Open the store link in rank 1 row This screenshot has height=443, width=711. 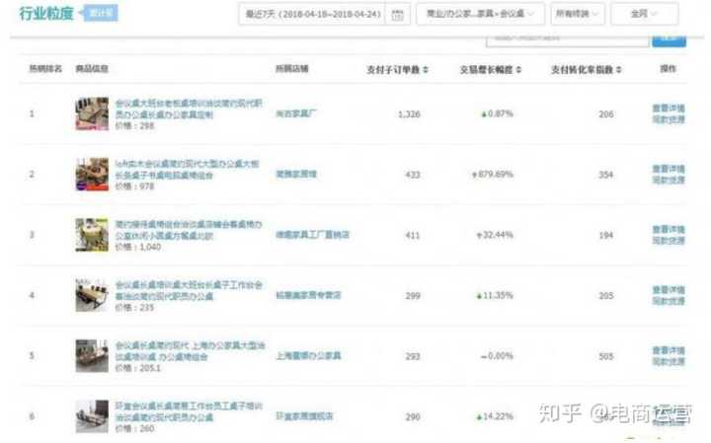296,113
